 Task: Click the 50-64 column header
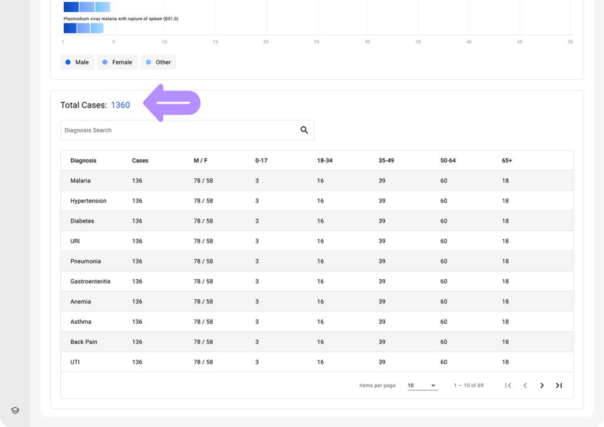click(448, 161)
